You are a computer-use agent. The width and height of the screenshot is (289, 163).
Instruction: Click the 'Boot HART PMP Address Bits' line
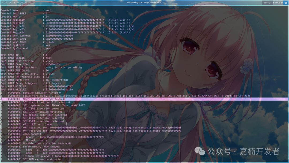pos(25,77)
